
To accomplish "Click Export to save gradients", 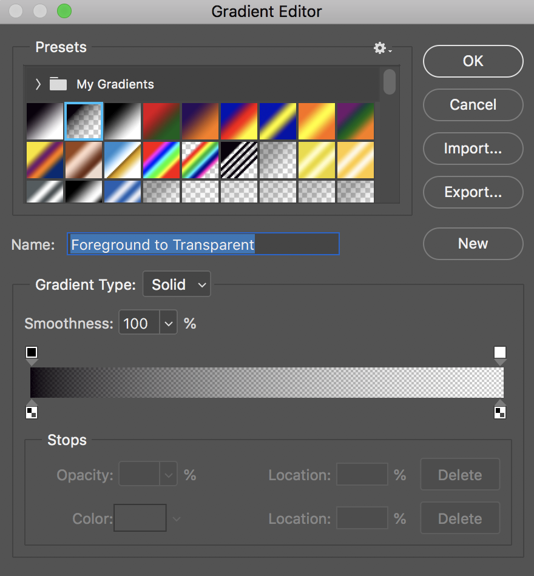I will [x=473, y=192].
